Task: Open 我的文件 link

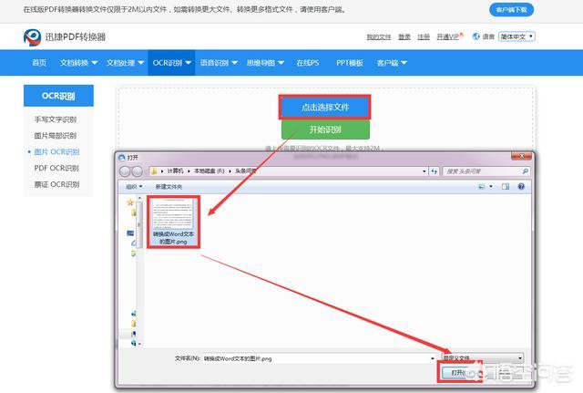Action: click(x=379, y=36)
